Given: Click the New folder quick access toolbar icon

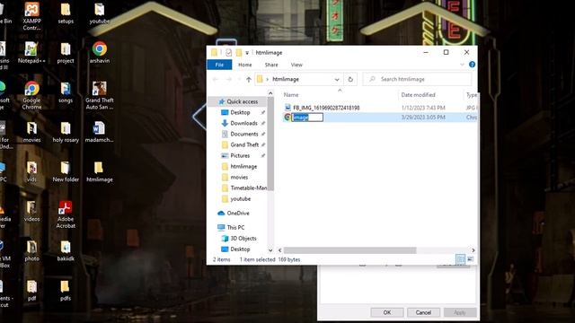Looking at the screenshot, I should 239,52.
